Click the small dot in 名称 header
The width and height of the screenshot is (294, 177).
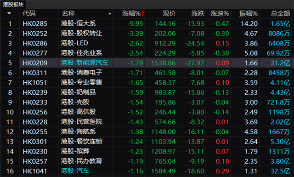pyautogui.click(x=110, y=13)
